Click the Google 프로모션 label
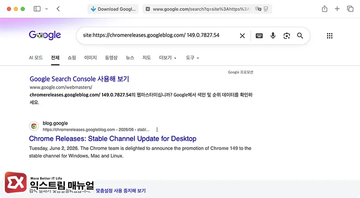The width and height of the screenshot is (360, 198). (240, 72)
